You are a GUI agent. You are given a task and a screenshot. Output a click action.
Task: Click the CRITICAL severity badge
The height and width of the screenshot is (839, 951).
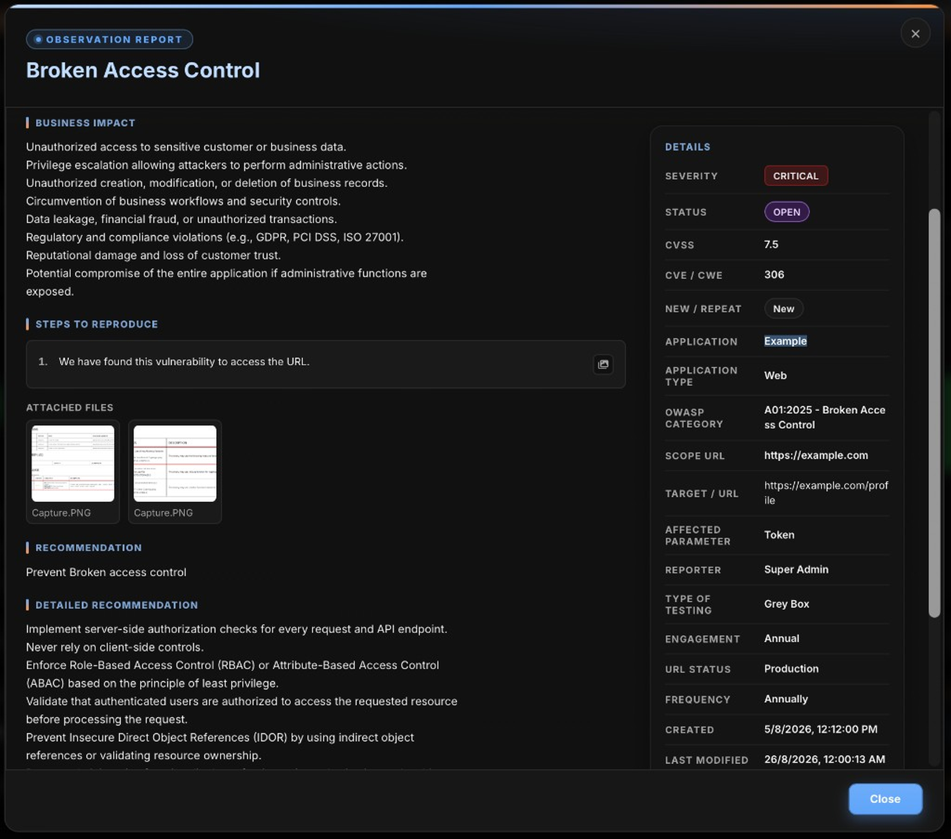pyautogui.click(x=795, y=176)
